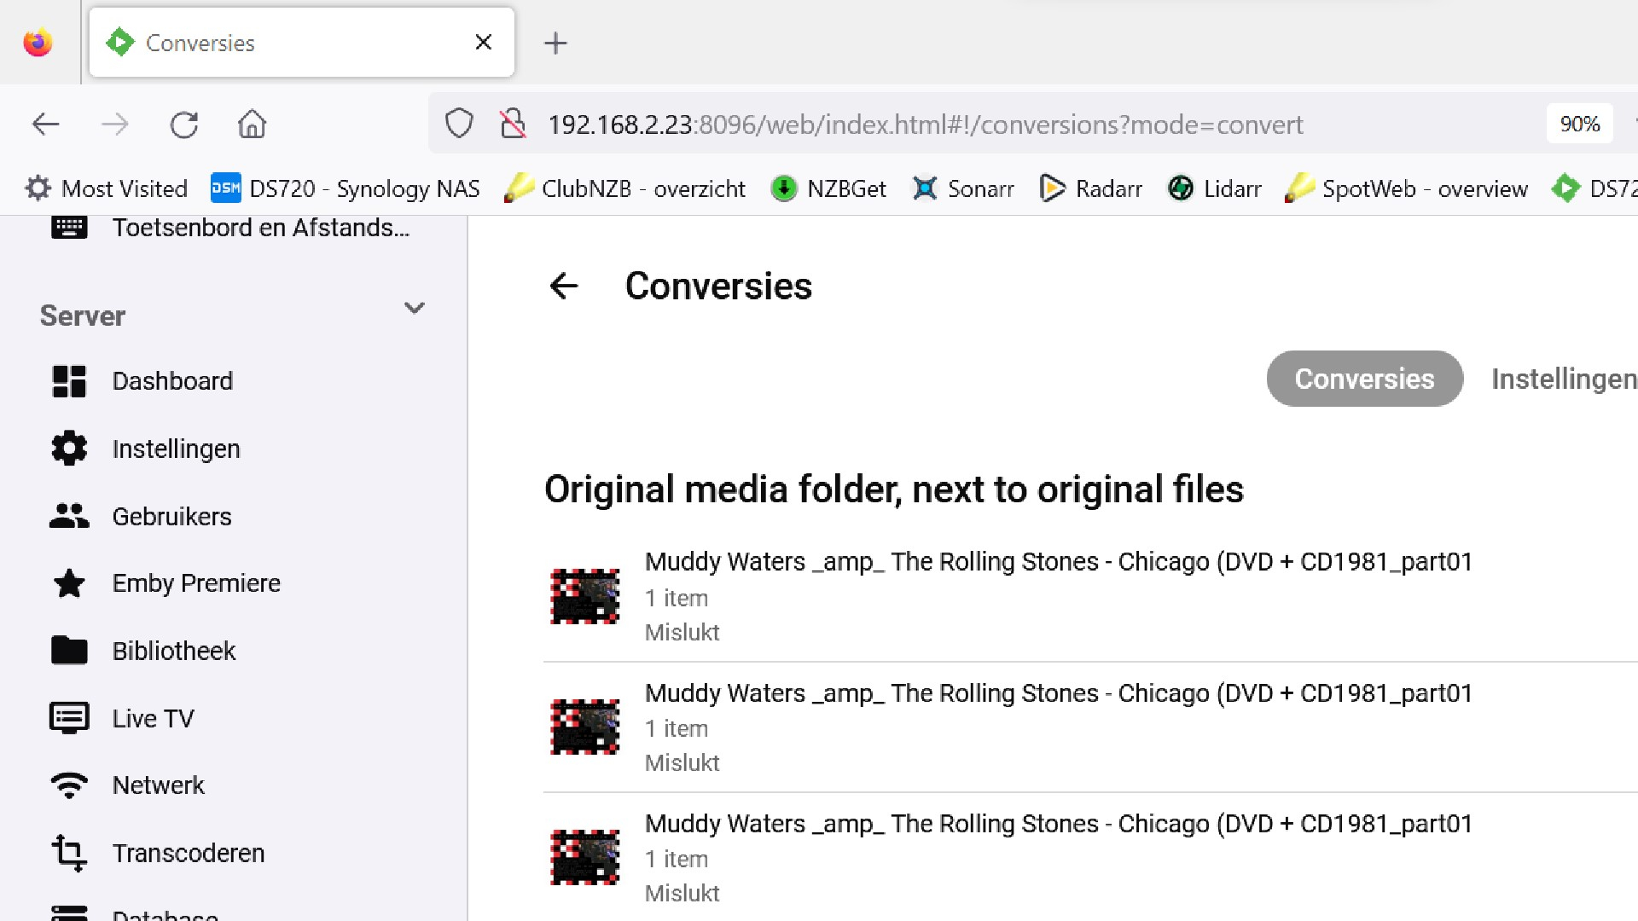This screenshot has height=921, width=1638.
Task: Open Bibliotheek folder icon
Action: tap(69, 651)
